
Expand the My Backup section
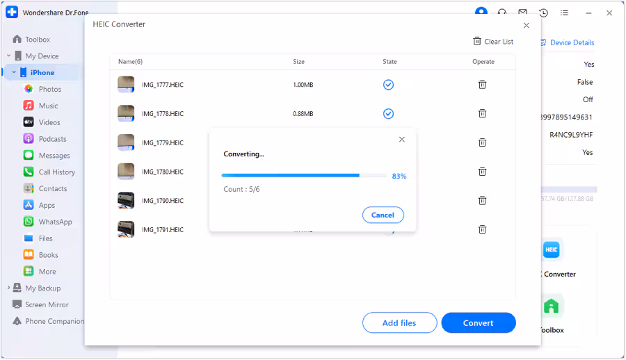coord(9,288)
